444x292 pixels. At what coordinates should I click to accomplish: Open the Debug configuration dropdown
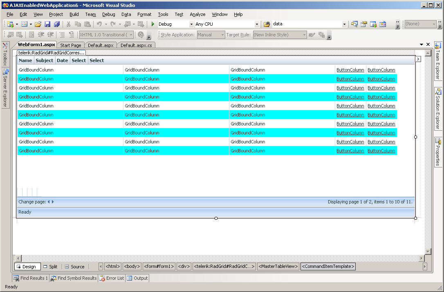[191, 25]
